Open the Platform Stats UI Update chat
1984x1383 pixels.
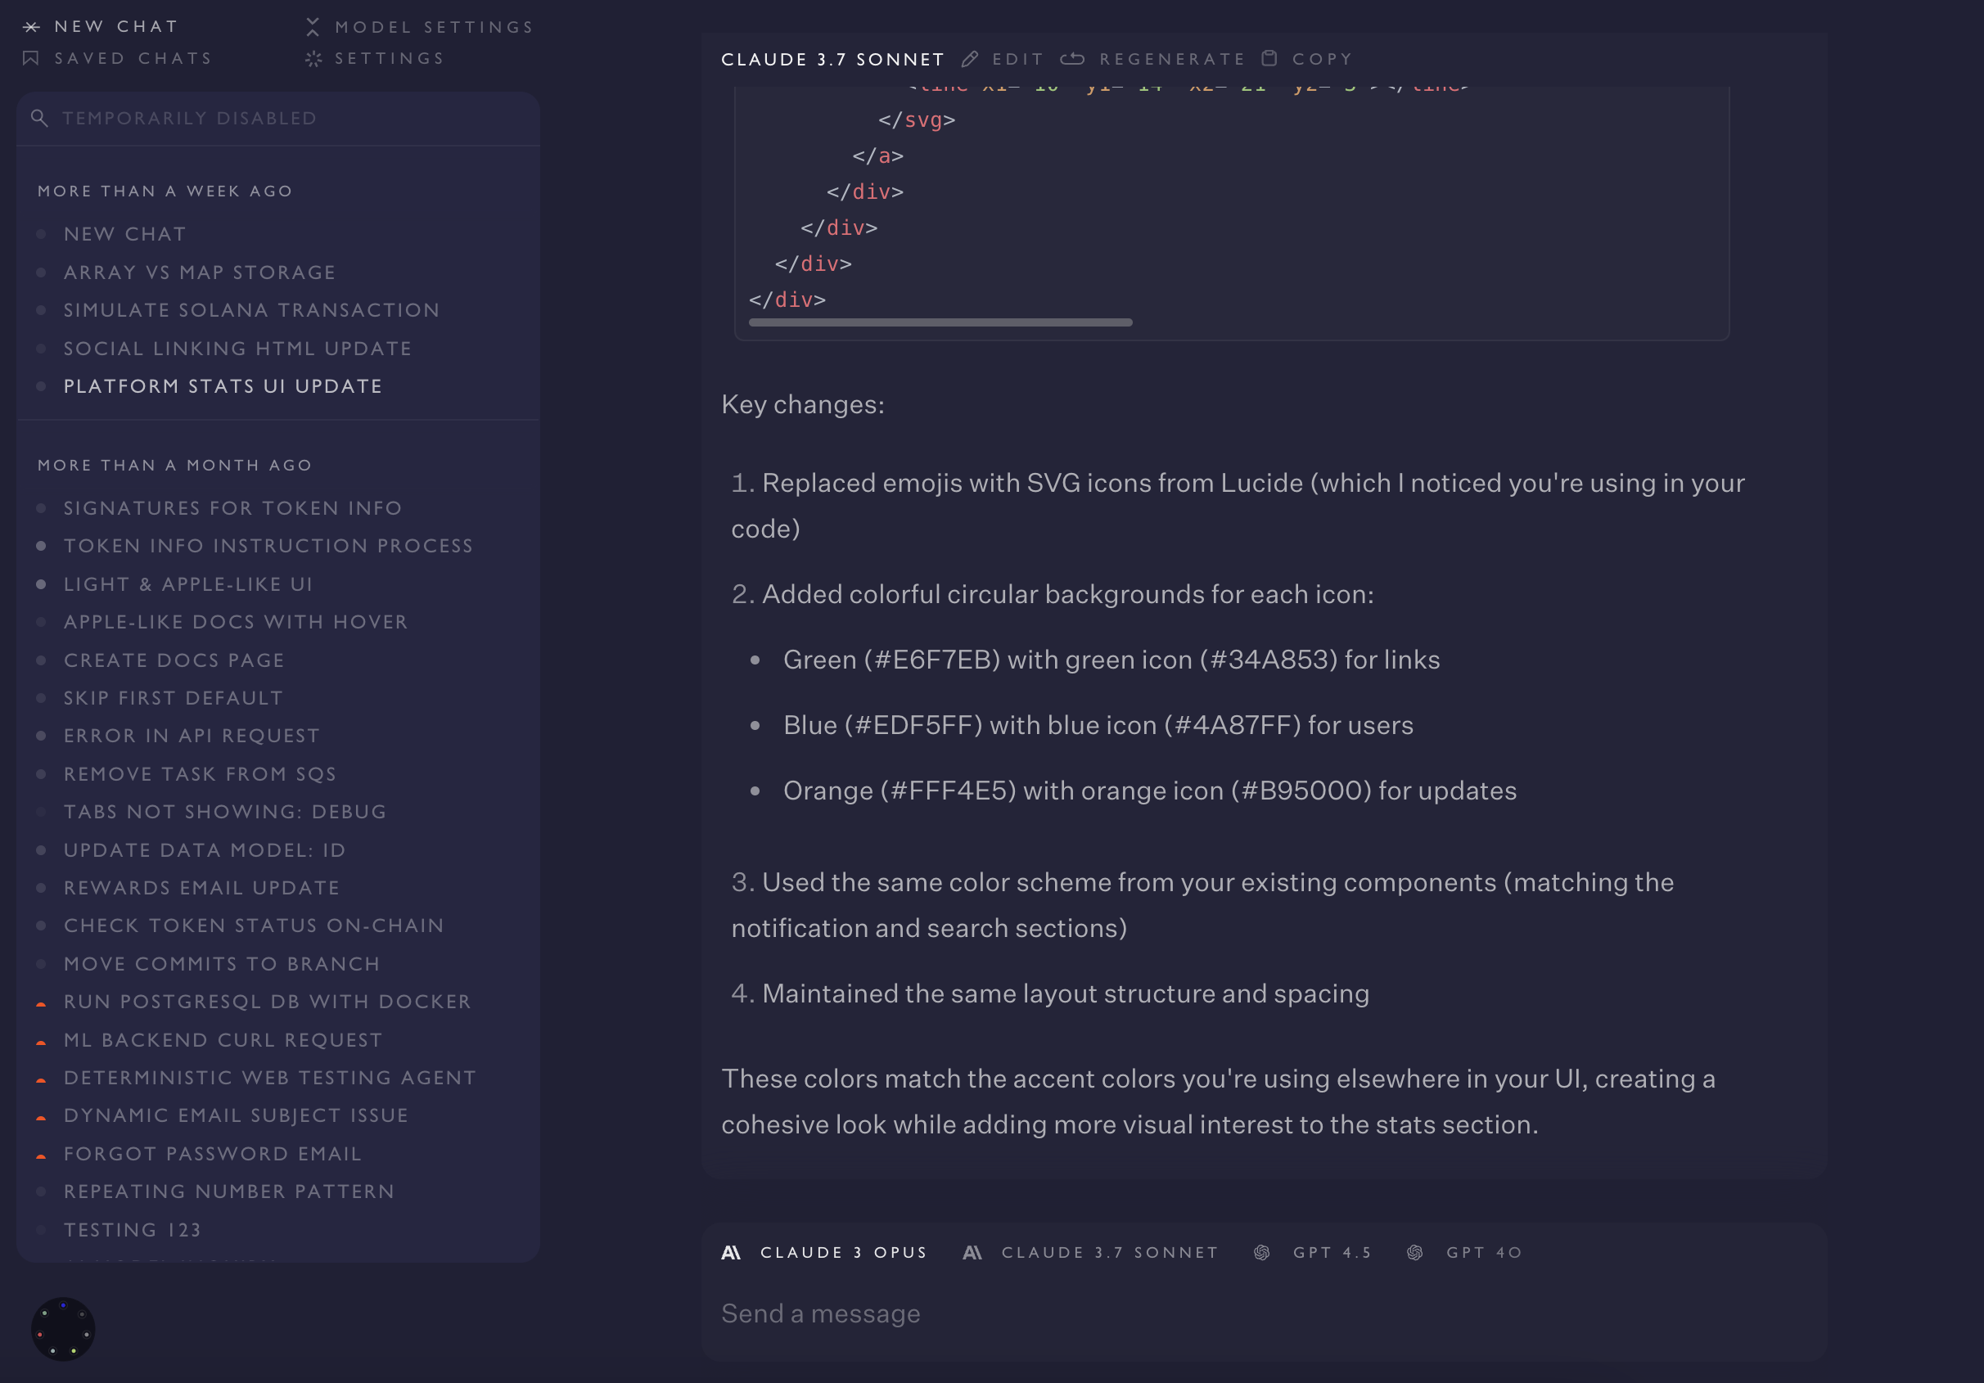tap(223, 386)
